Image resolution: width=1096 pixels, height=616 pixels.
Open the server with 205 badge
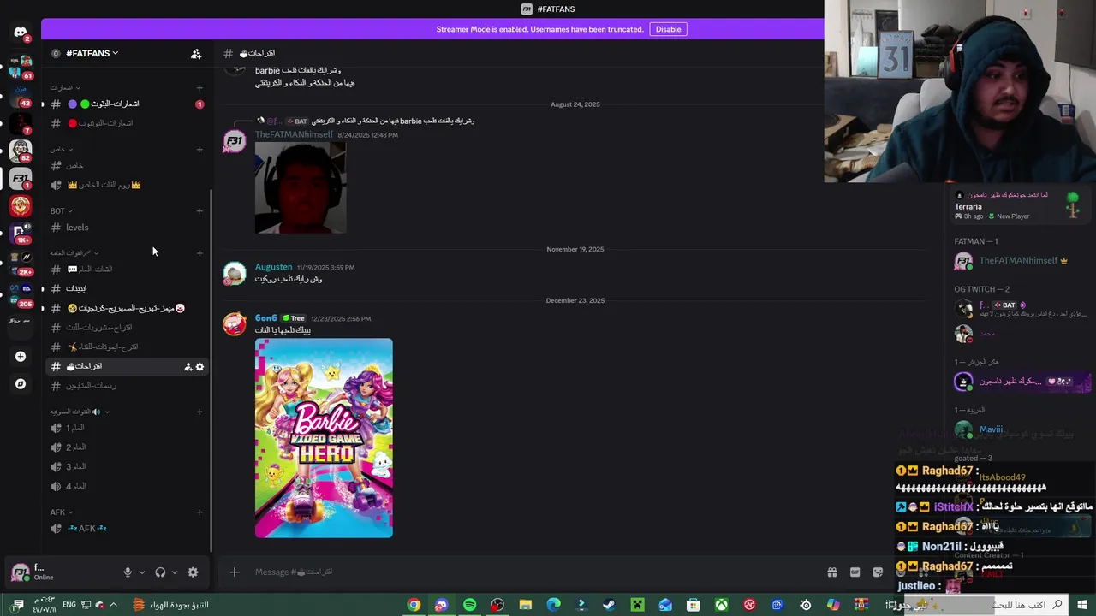[21, 293]
